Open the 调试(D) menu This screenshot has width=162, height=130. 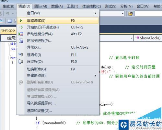click(x=24, y=6)
